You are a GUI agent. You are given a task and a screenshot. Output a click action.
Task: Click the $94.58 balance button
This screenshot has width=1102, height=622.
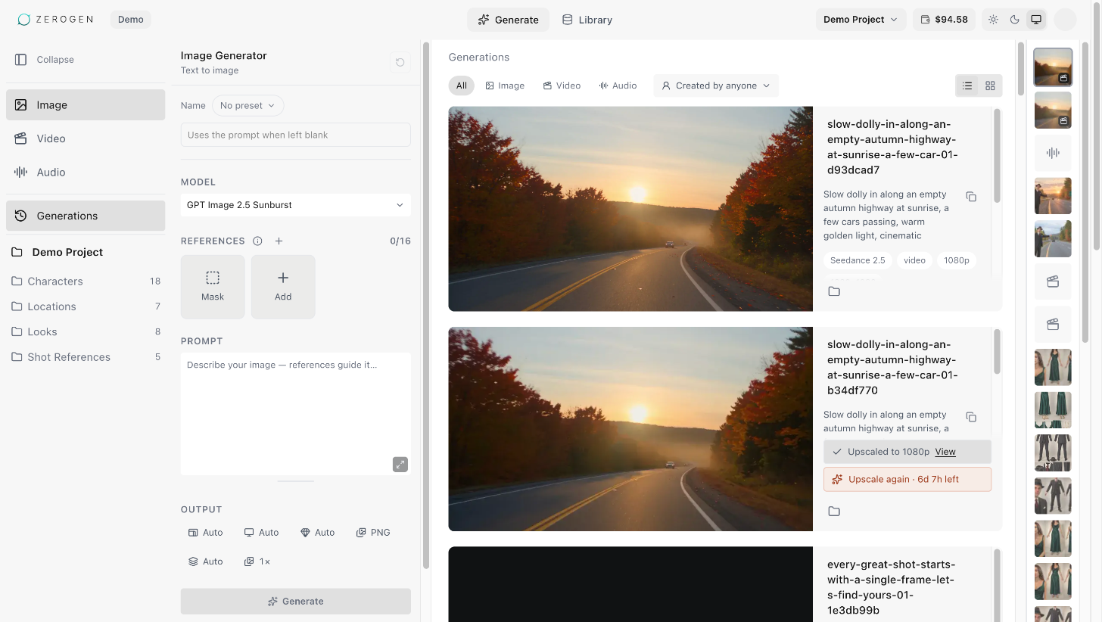(944, 20)
